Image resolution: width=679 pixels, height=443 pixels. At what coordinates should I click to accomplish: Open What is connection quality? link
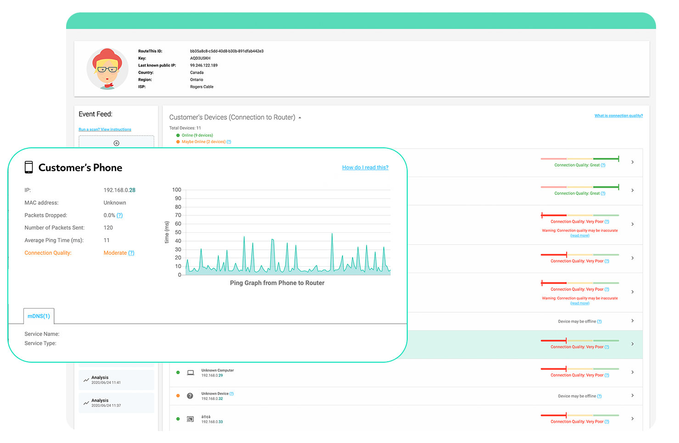pyautogui.click(x=618, y=116)
